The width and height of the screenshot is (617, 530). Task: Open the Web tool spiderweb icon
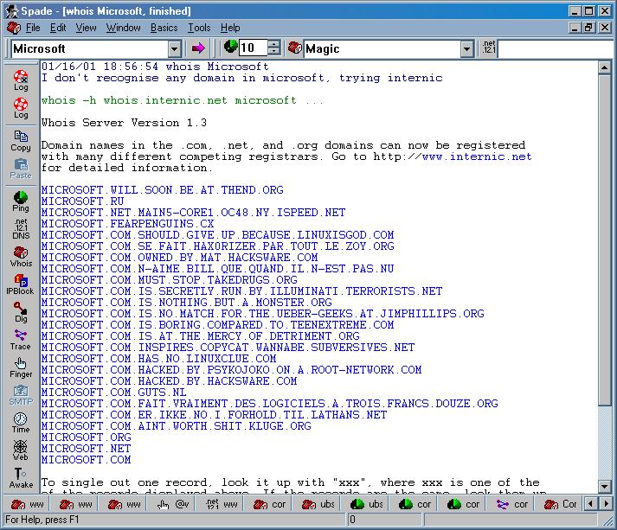[21, 450]
